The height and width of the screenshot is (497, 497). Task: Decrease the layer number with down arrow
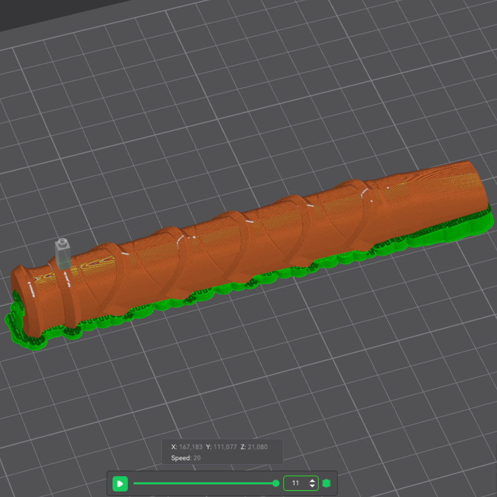pyautogui.click(x=312, y=486)
